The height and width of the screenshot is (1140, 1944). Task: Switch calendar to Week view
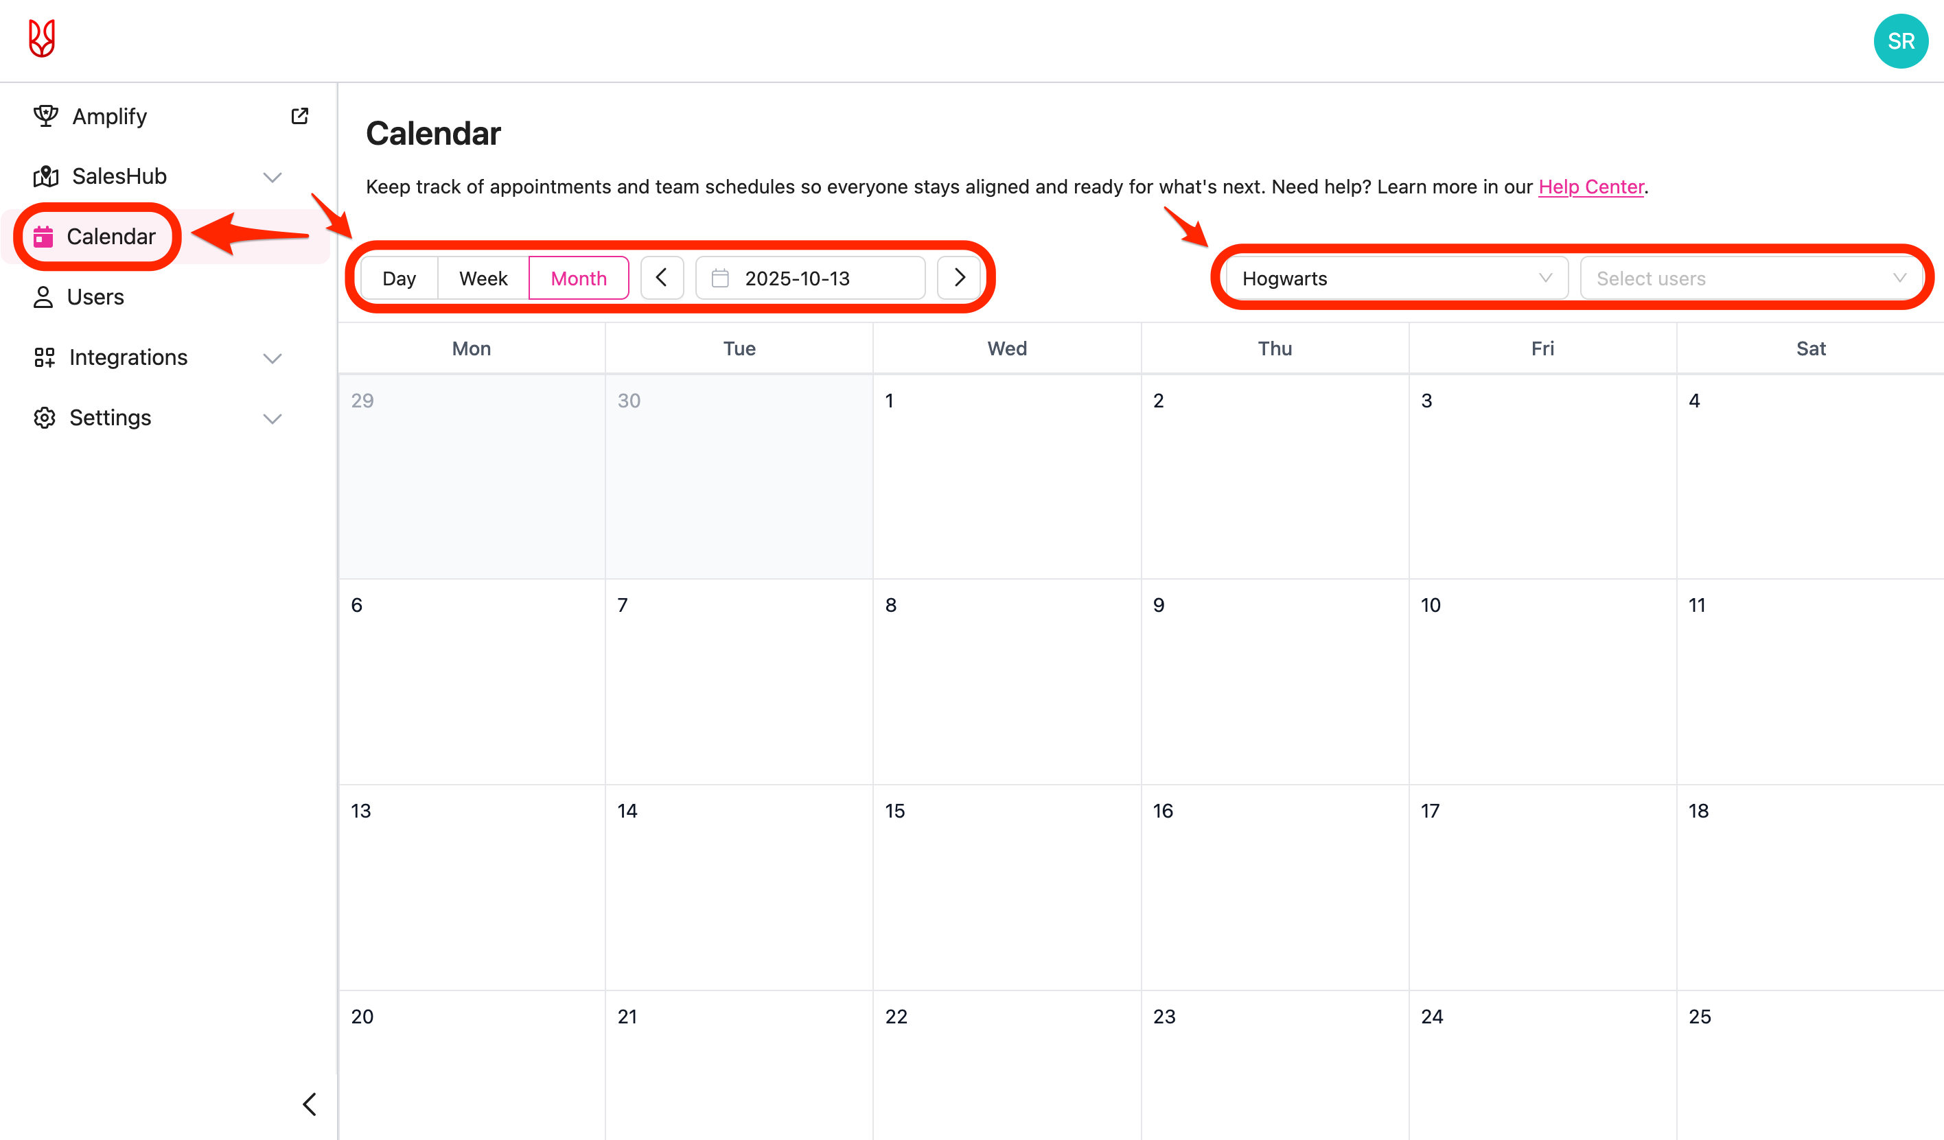click(483, 278)
